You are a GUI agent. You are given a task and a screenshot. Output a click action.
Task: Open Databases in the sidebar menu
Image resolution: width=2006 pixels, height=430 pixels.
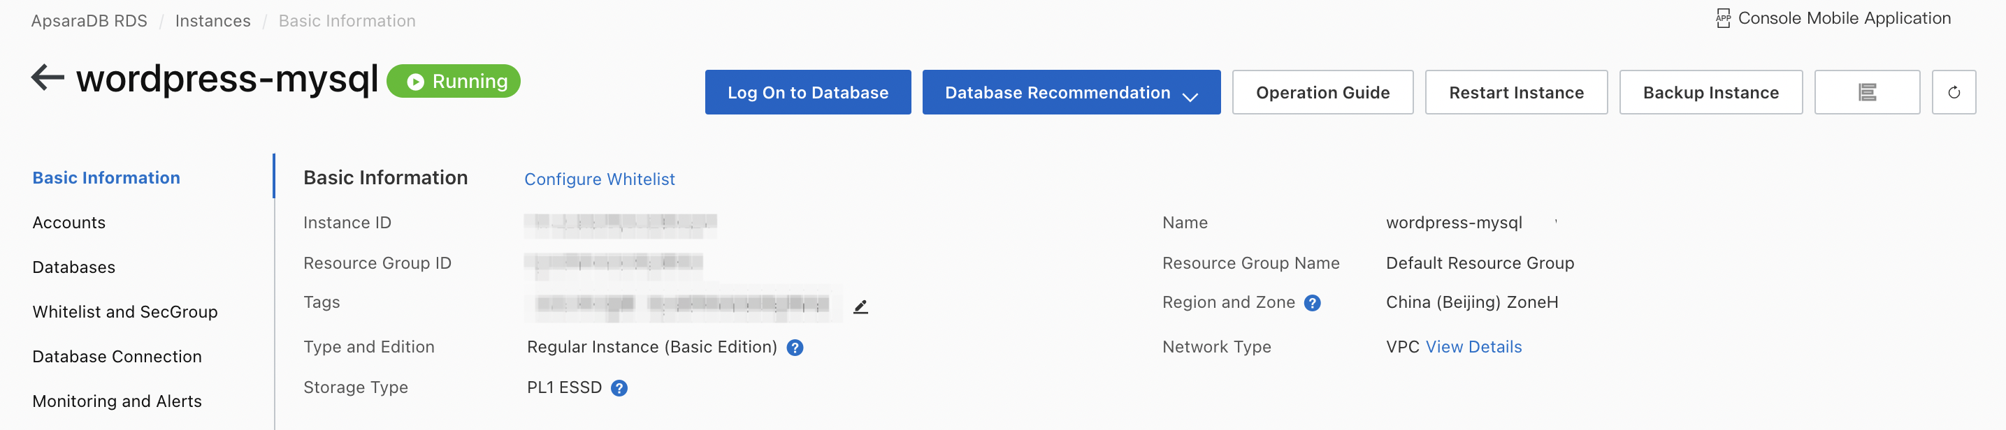point(74,267)
